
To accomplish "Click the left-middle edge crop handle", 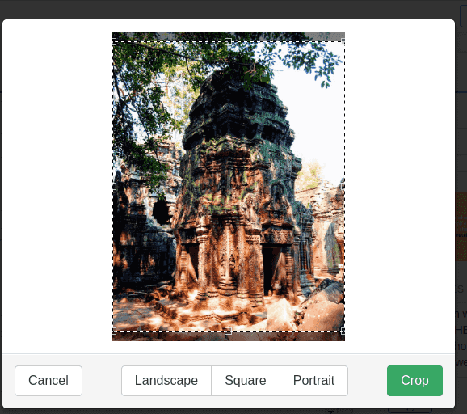I will pyautogui.click(x=113, y=186).
